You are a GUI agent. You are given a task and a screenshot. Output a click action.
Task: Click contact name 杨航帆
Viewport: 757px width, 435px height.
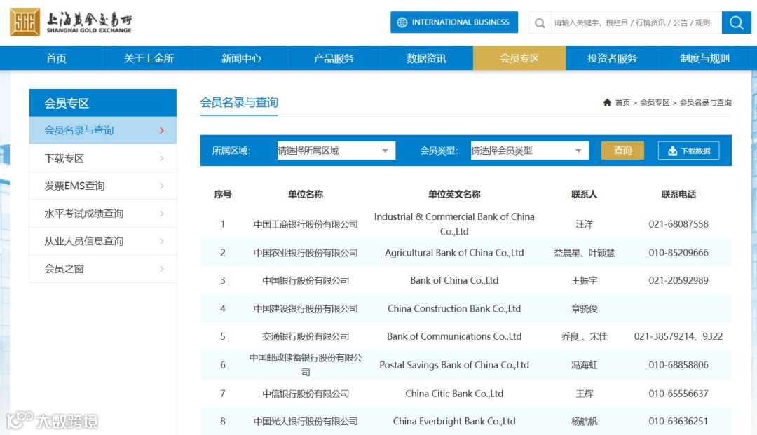584,422
